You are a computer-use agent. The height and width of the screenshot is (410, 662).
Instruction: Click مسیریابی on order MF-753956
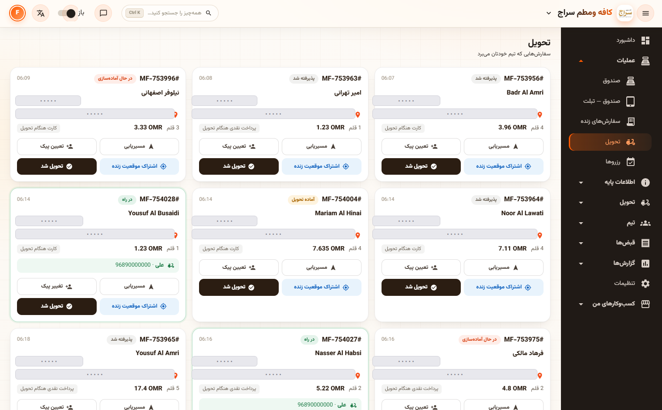(x=503, y=146)
